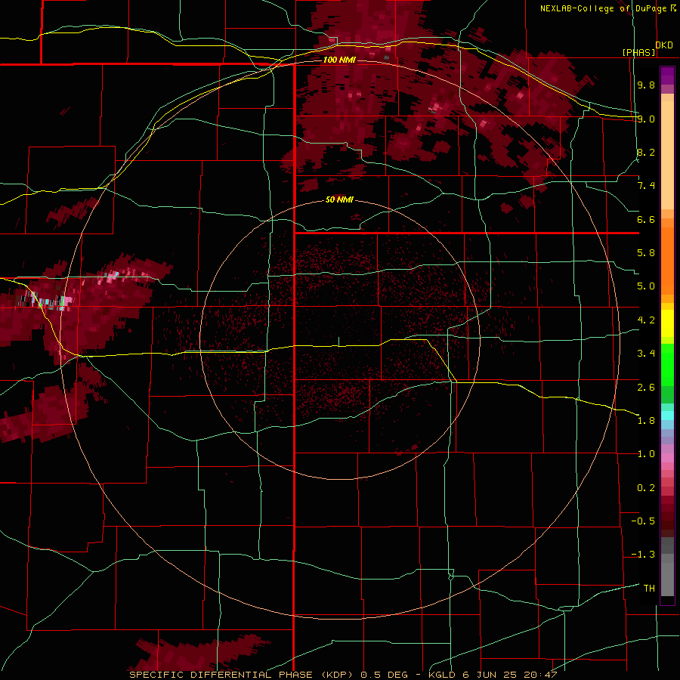Pick the gray segment near TH
Image resolution: width=680 pixels, height=680 pixels.
coord(667,579)
